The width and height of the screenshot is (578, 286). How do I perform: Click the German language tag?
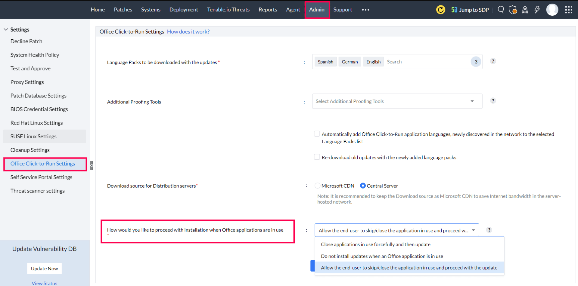[350, 62]
